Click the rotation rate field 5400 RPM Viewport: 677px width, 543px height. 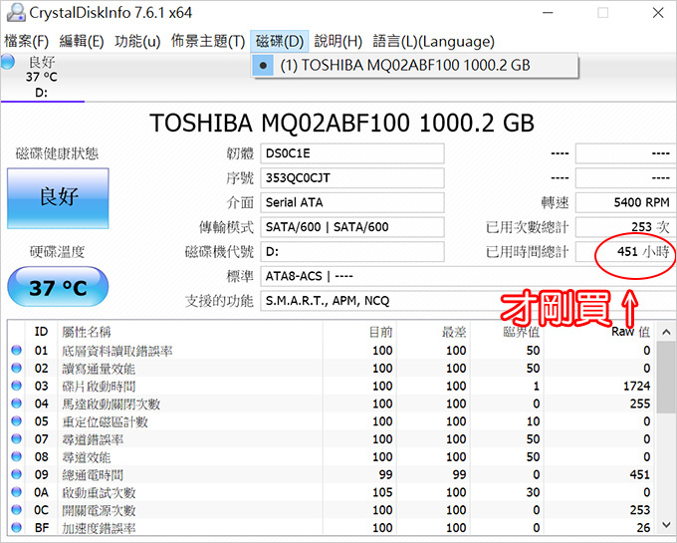pyautogui.click(x=625, y=202)
